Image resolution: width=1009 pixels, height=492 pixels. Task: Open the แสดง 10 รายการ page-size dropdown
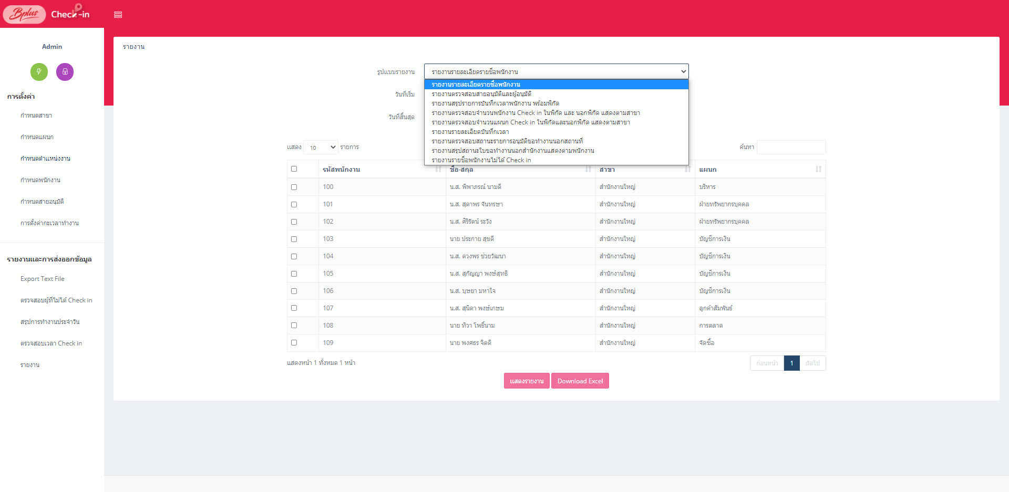[x=321, y=148]
